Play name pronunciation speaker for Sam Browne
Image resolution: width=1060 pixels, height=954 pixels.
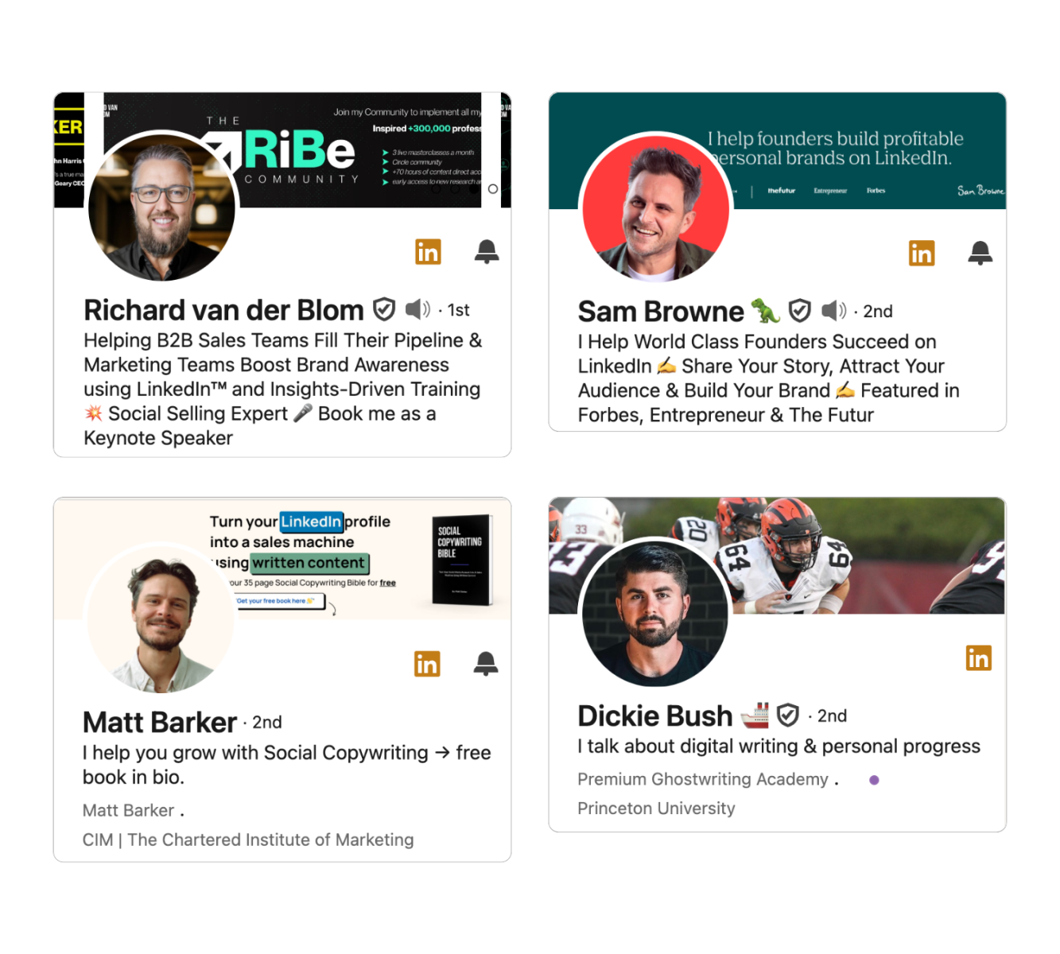(834, 310)
